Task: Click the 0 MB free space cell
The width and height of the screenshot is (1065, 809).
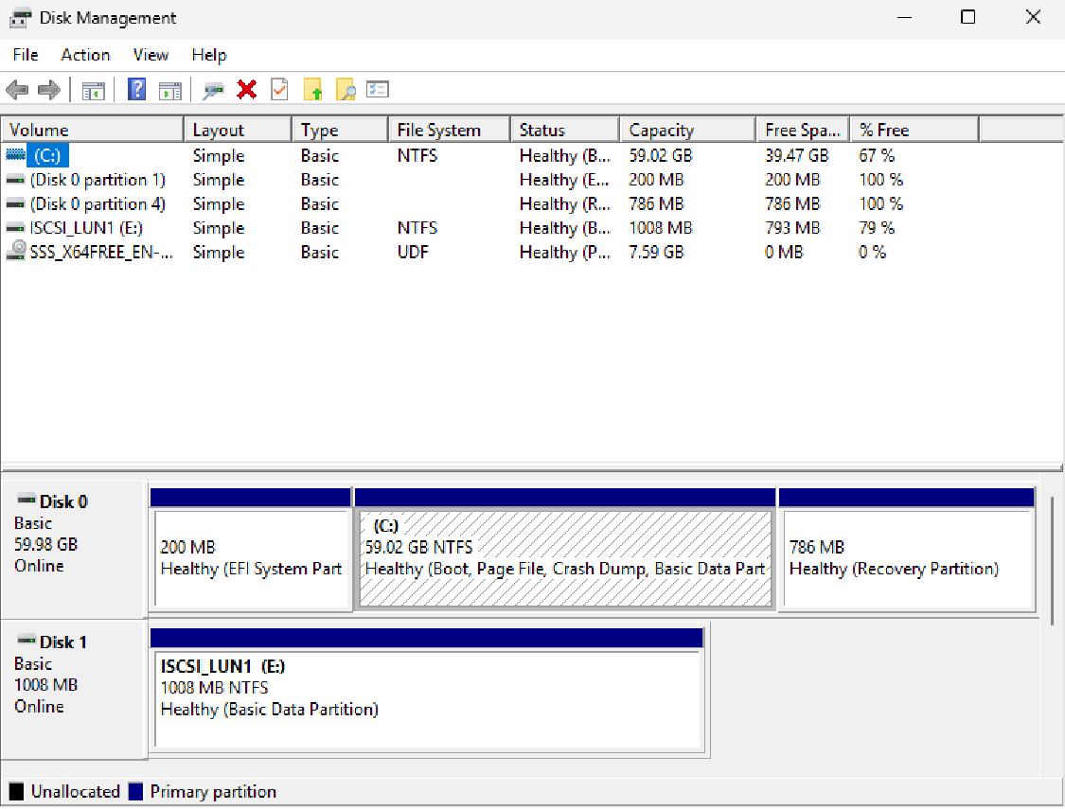Action: click(784, 253)
